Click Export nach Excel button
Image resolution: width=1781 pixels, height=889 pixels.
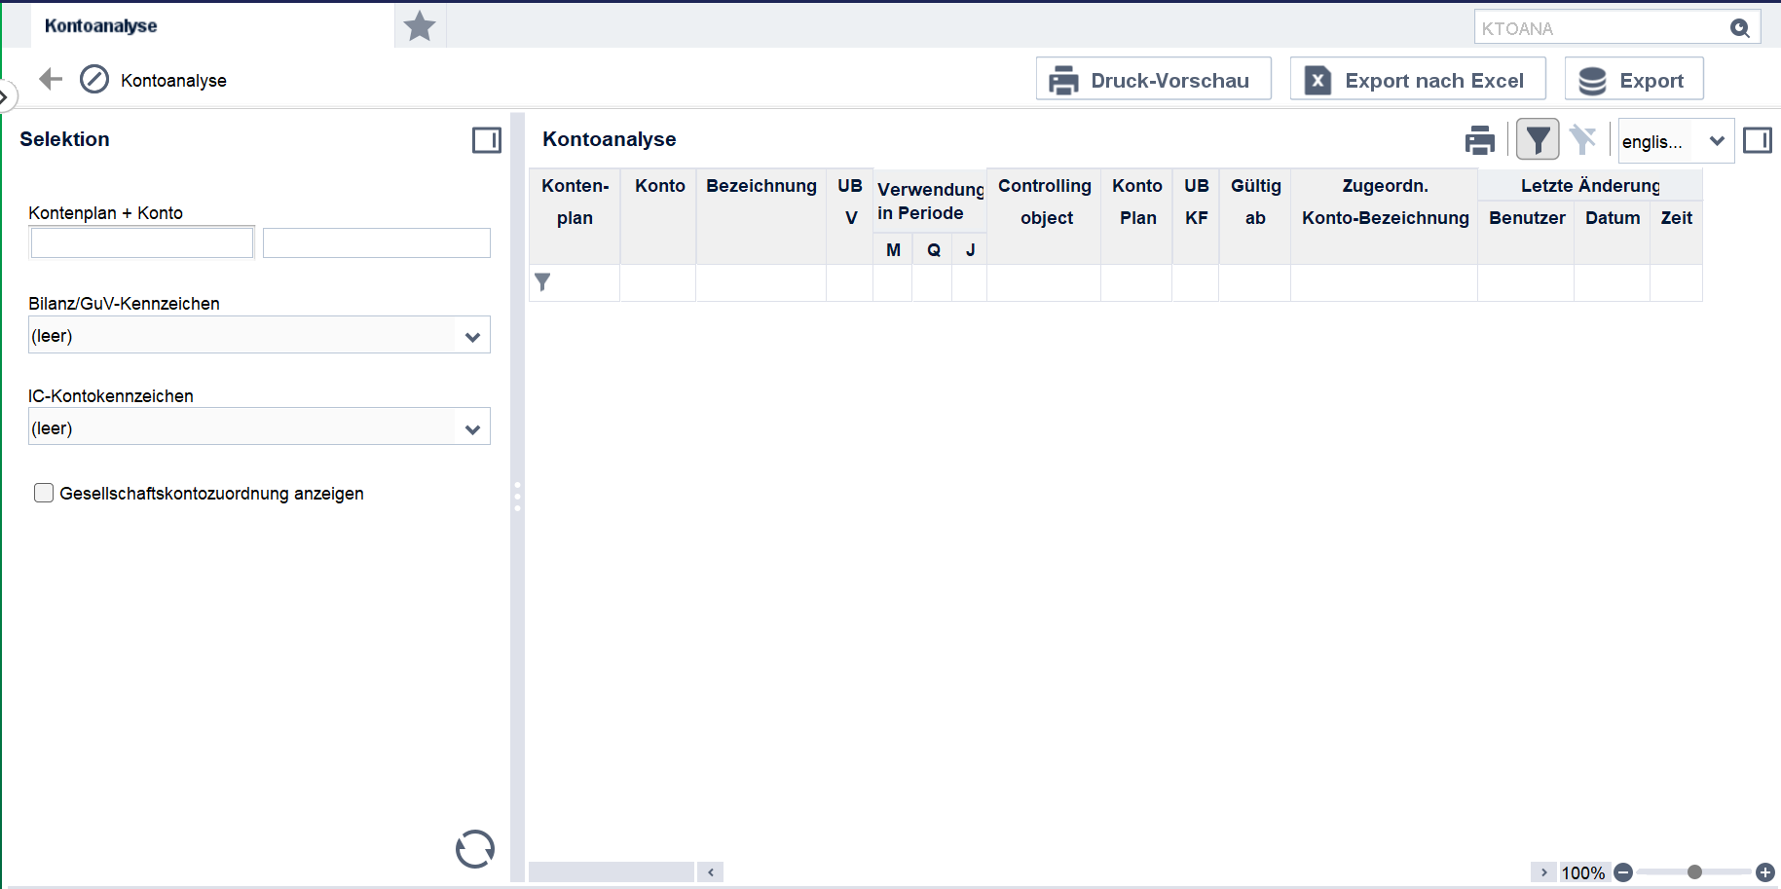1418,79
